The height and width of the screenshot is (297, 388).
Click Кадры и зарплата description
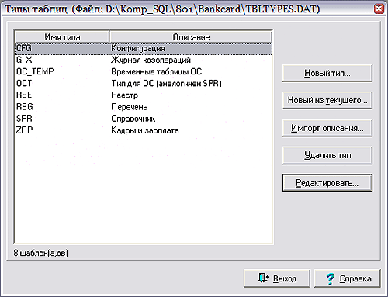(145, 130)
